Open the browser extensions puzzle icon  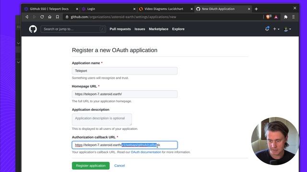coord(286,17)
